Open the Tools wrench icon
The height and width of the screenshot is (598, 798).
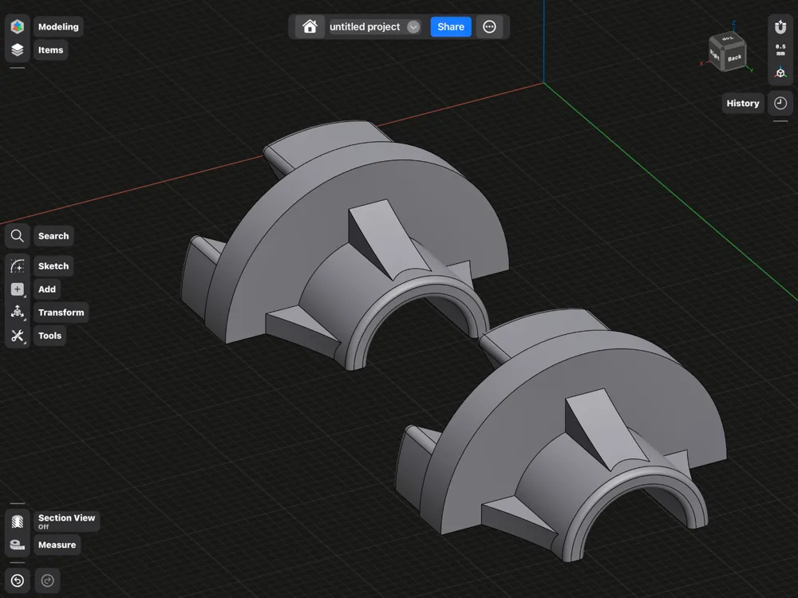click(18, 336)
